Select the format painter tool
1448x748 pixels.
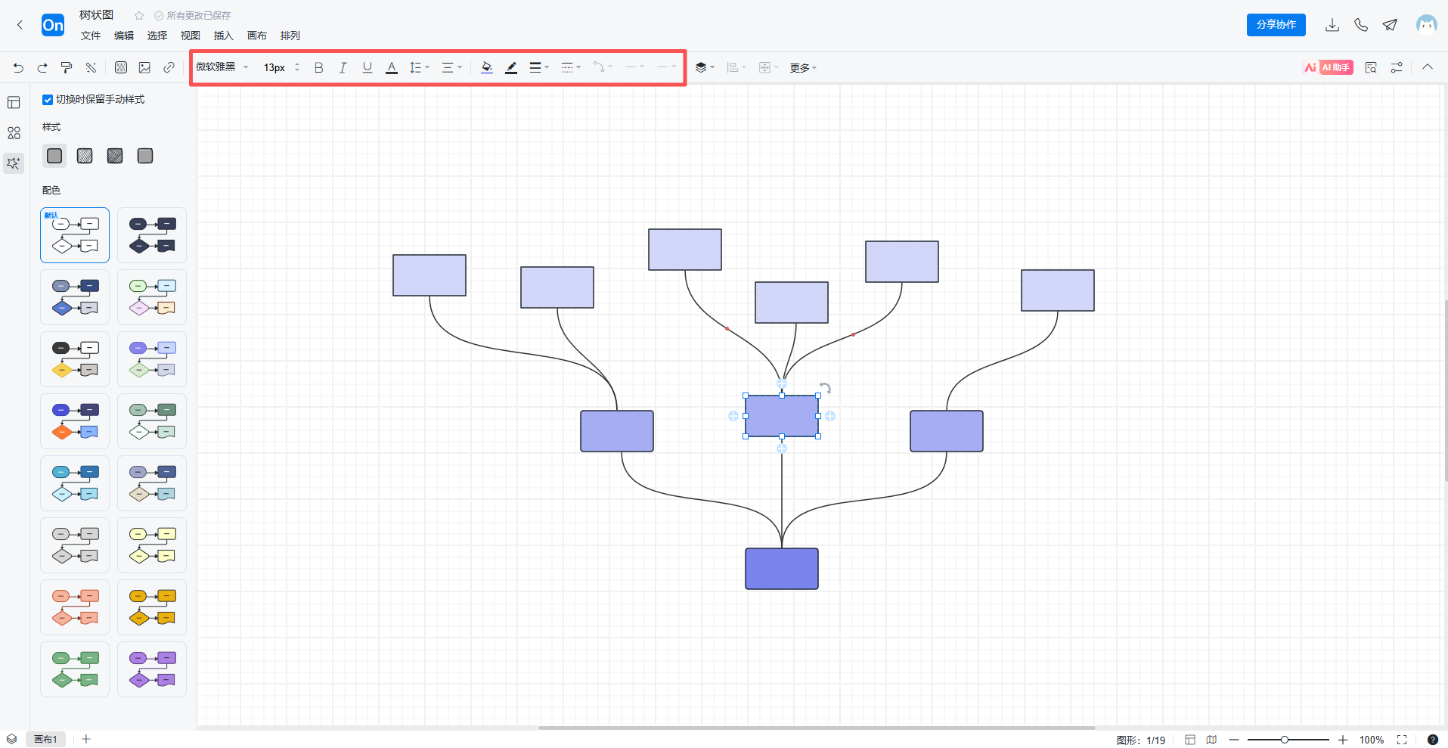[x=67, y=68]
